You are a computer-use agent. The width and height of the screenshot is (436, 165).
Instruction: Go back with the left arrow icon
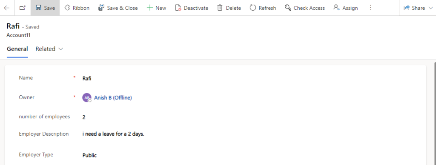7,8
